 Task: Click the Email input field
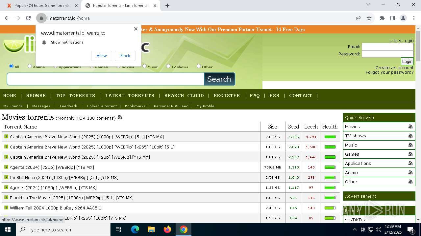coord(388,47)
